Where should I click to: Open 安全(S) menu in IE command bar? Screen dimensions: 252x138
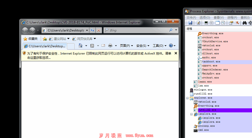pyautogui.click(x=143, y=46)
